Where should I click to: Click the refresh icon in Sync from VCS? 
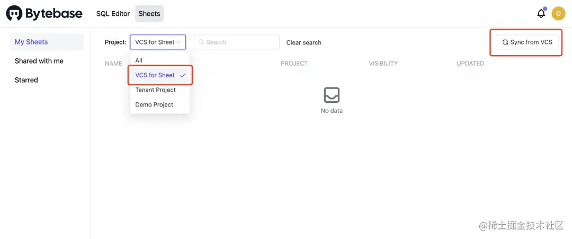[x=505, y=42]
